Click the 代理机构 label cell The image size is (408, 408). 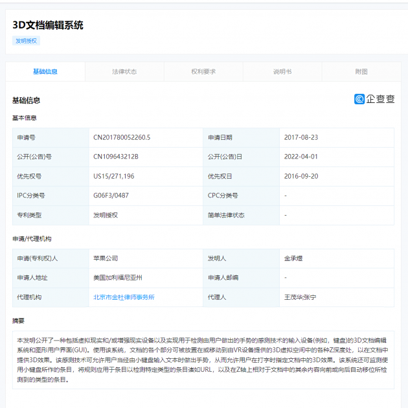pos(51,297)
